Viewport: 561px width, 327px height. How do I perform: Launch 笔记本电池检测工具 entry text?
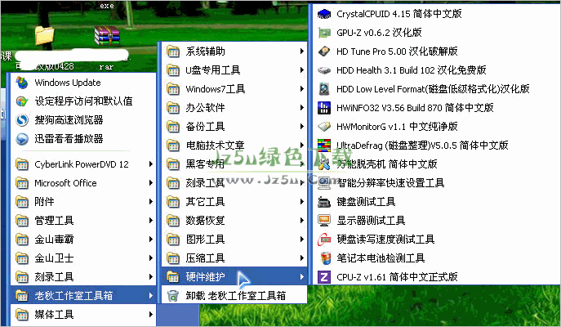click(x=381, y=258)
